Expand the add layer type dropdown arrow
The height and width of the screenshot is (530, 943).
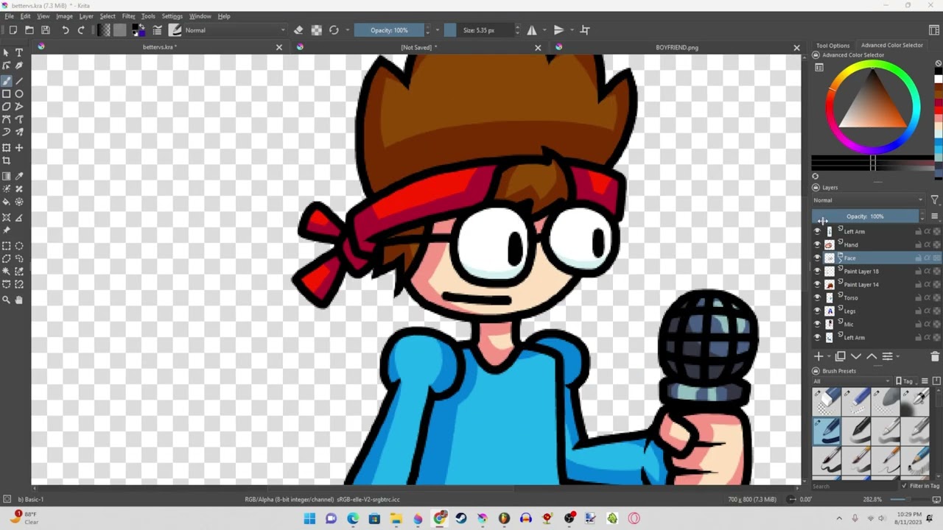[x=830, y=356]
